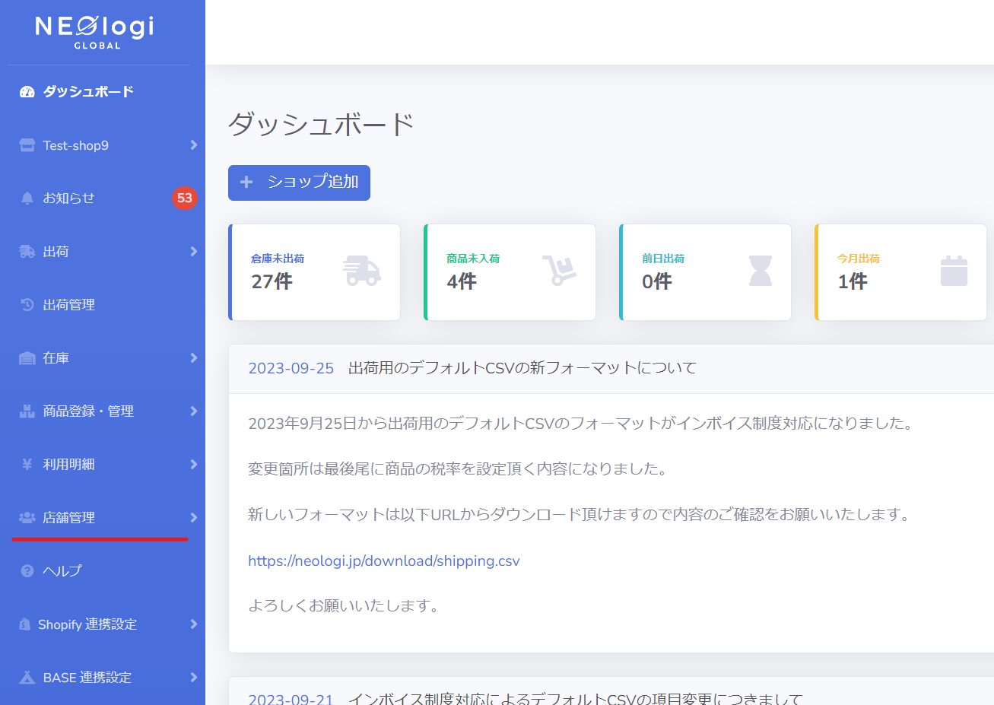Click the 53 notification badge

coord(185,198)
